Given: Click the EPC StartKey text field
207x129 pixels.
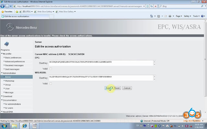Looking at the screenshot, I should (x=101, y=63).
